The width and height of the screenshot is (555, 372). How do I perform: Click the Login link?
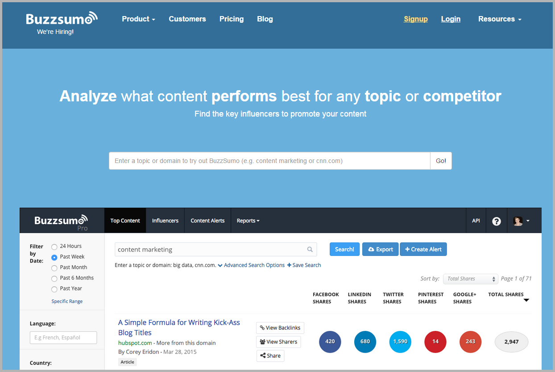point(451,19)
